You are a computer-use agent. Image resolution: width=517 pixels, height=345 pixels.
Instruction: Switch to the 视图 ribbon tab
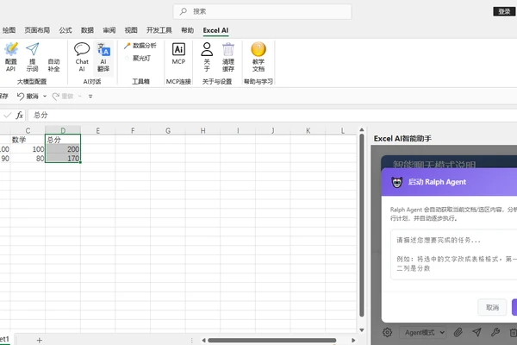131,30
